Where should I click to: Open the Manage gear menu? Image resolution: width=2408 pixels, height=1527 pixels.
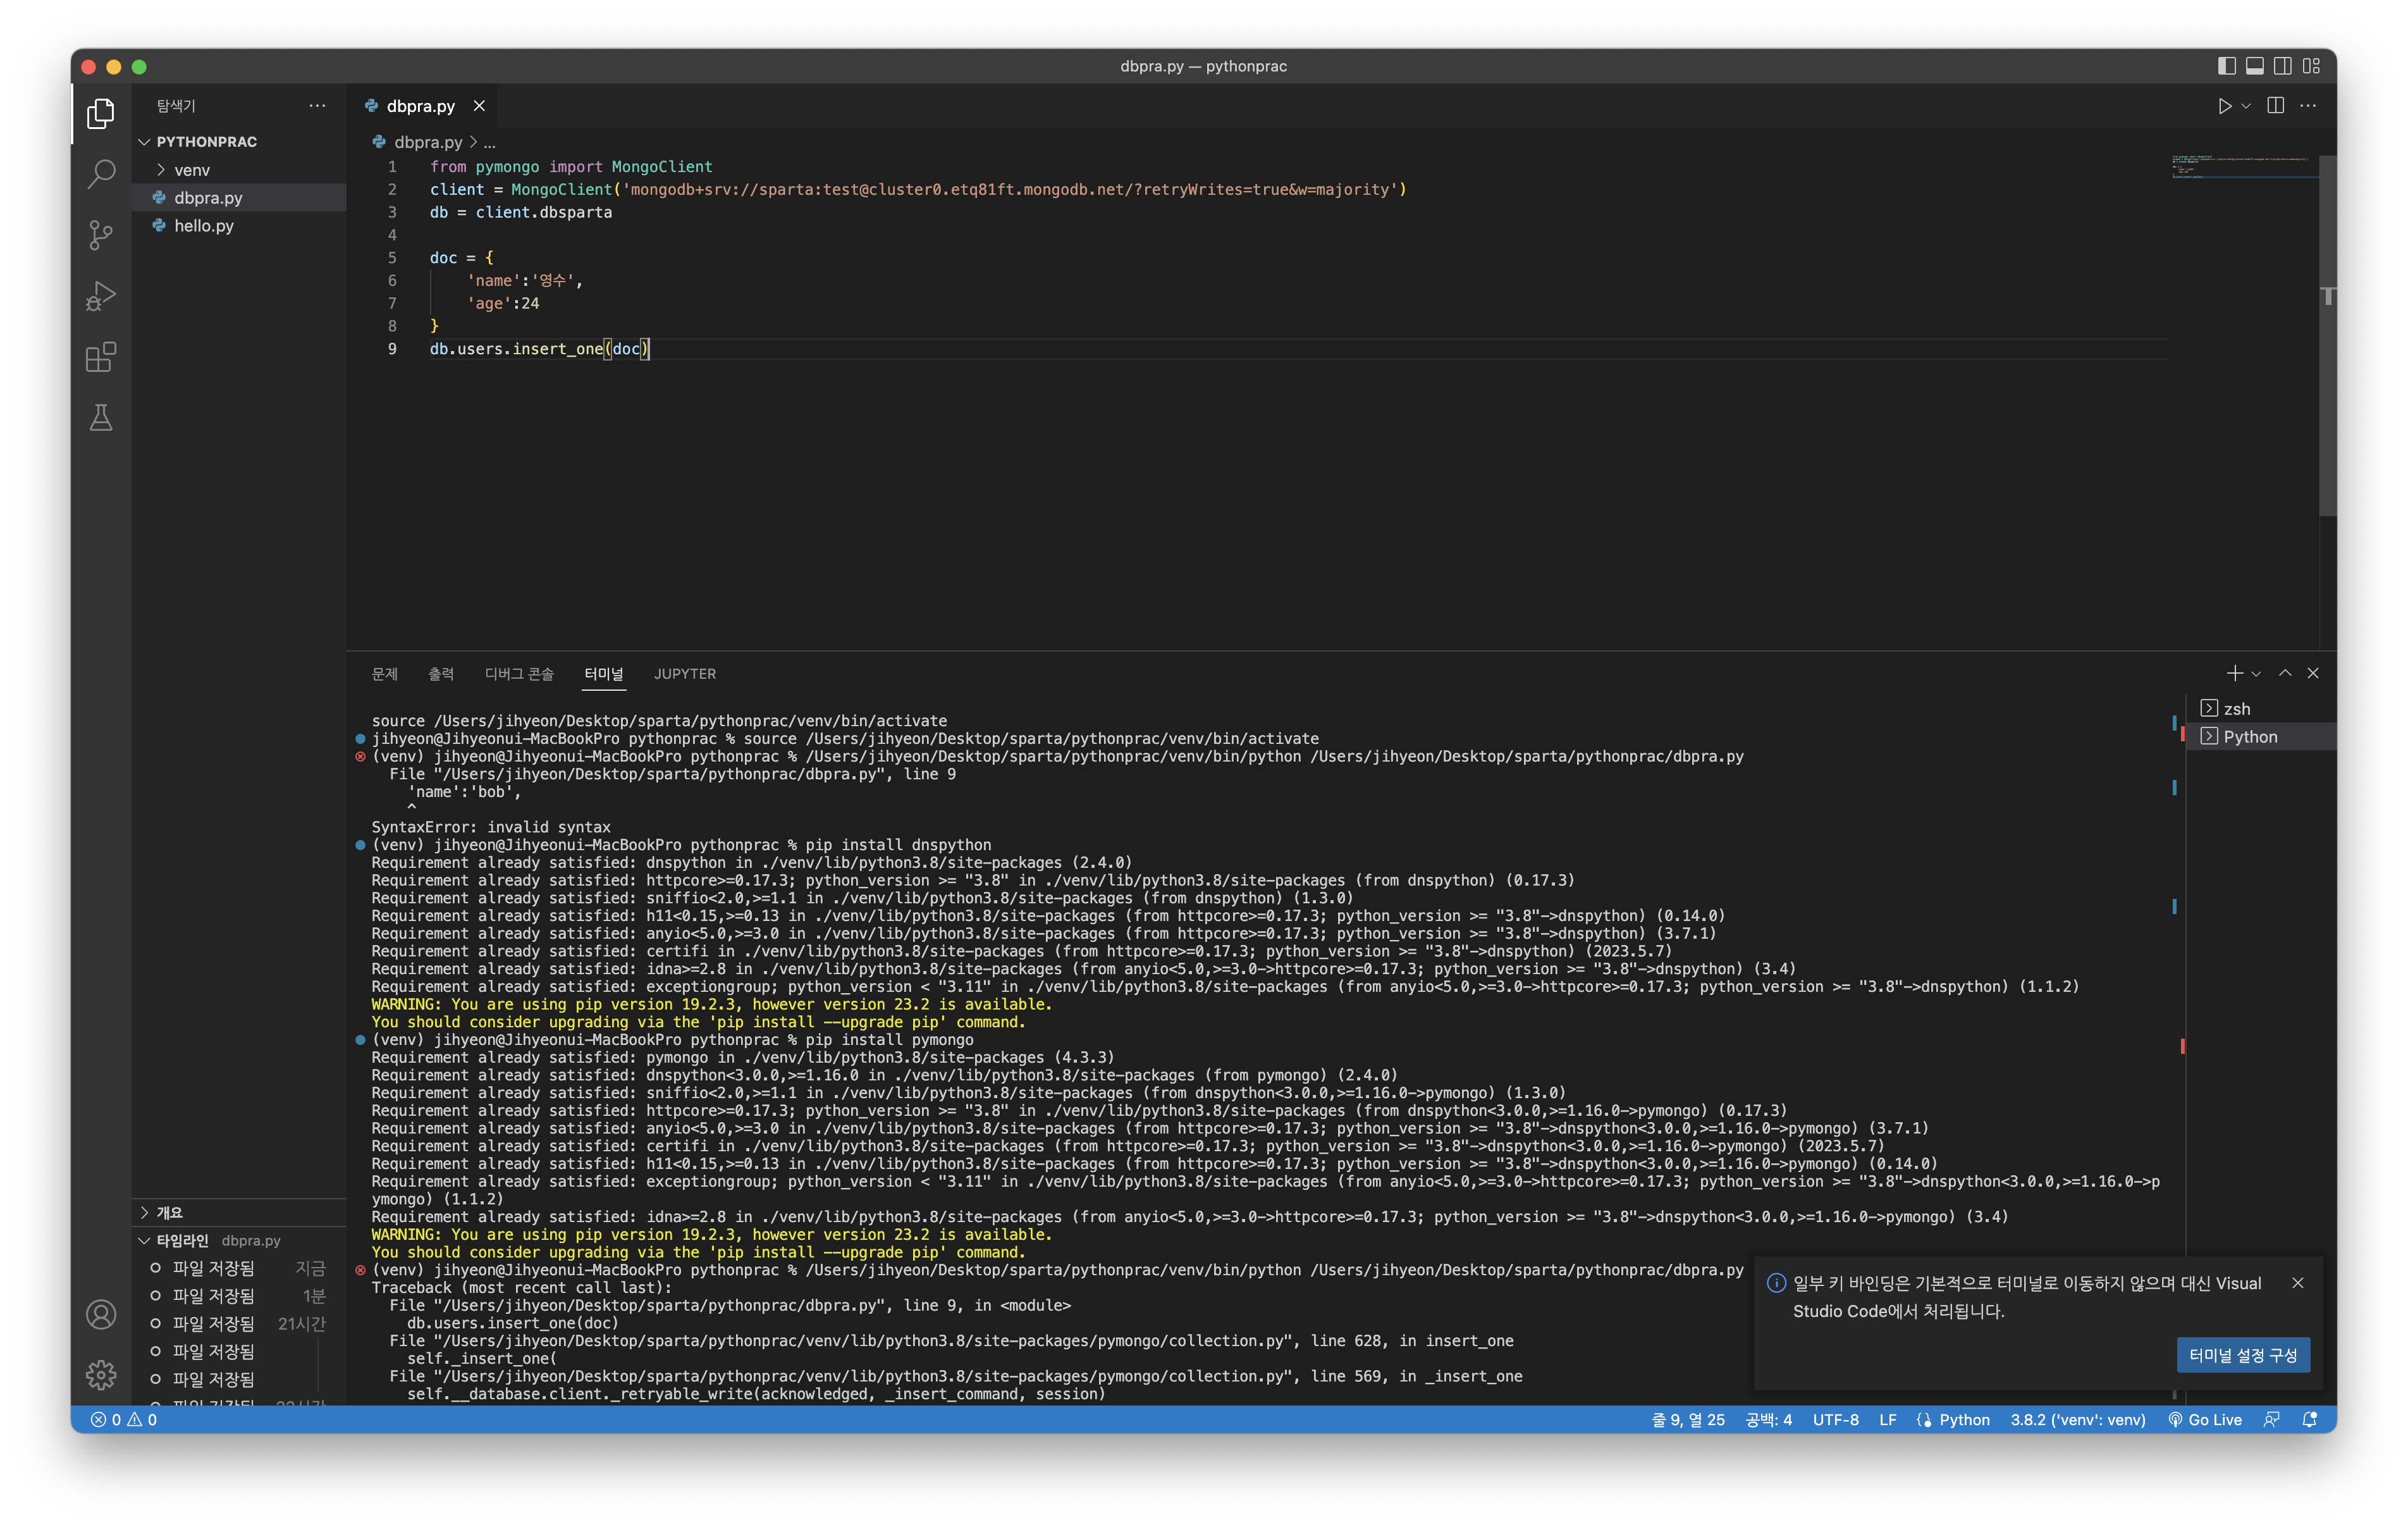point(101,1375)
